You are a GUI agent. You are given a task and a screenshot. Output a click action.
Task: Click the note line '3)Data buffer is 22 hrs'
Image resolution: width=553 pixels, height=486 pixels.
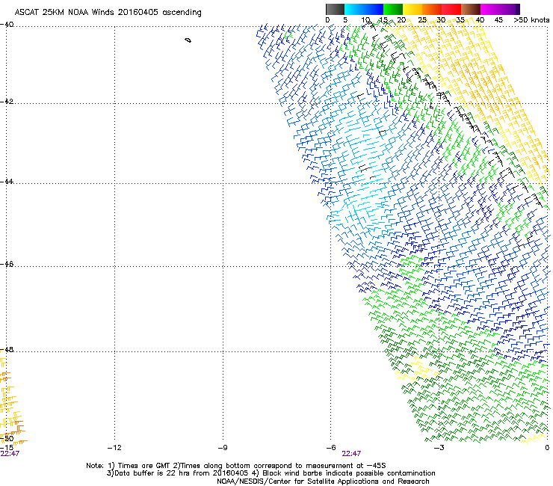point(271,473)
